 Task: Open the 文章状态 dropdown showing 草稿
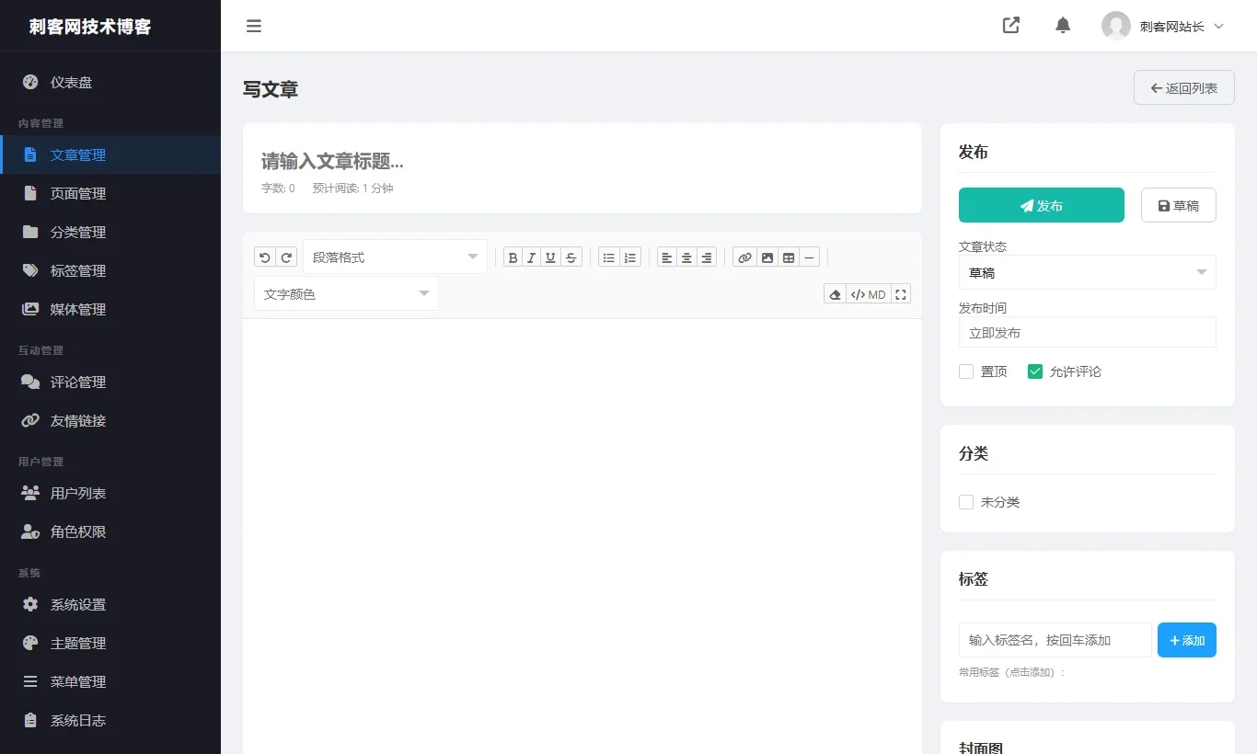tap(1087, 272)
